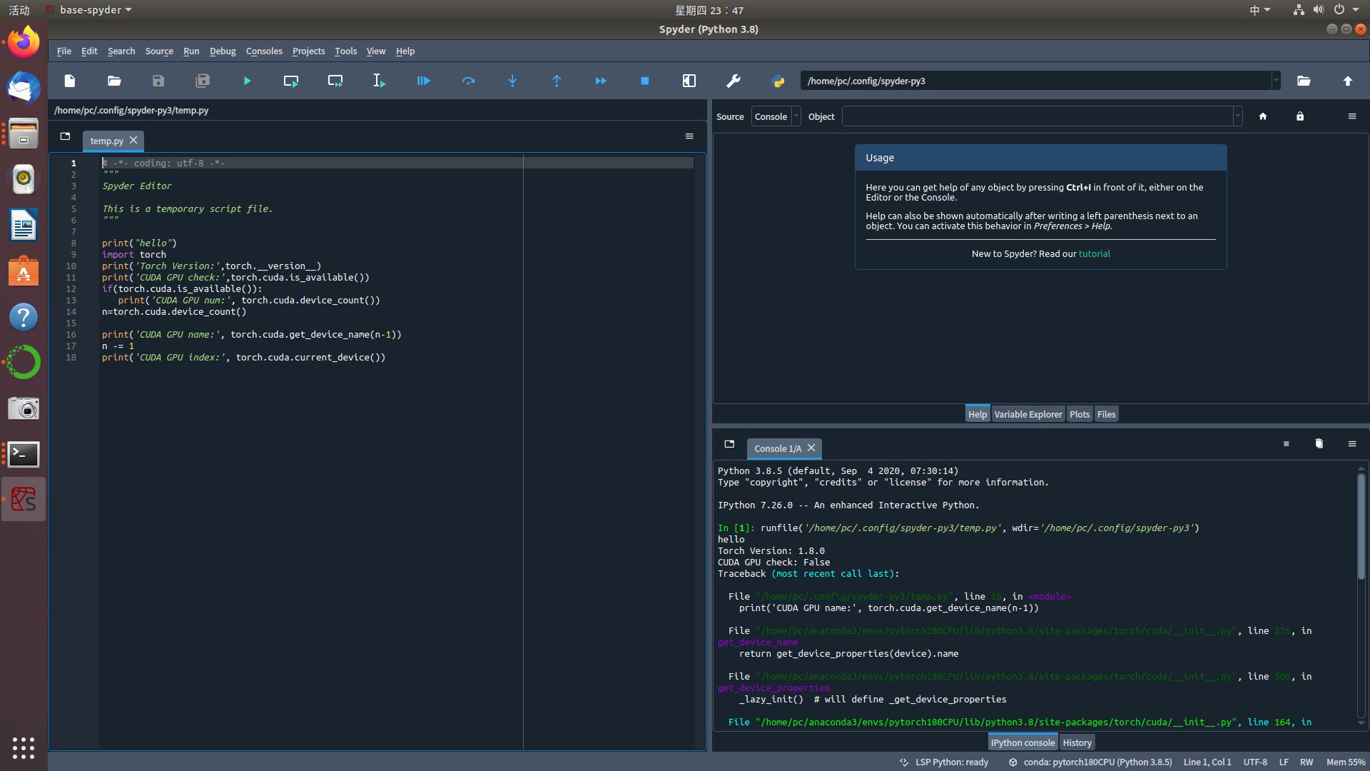Switch to the Plots tab
This screenshot has width=1370, height=771.
pyautogui.click(x=1078, y=414)
